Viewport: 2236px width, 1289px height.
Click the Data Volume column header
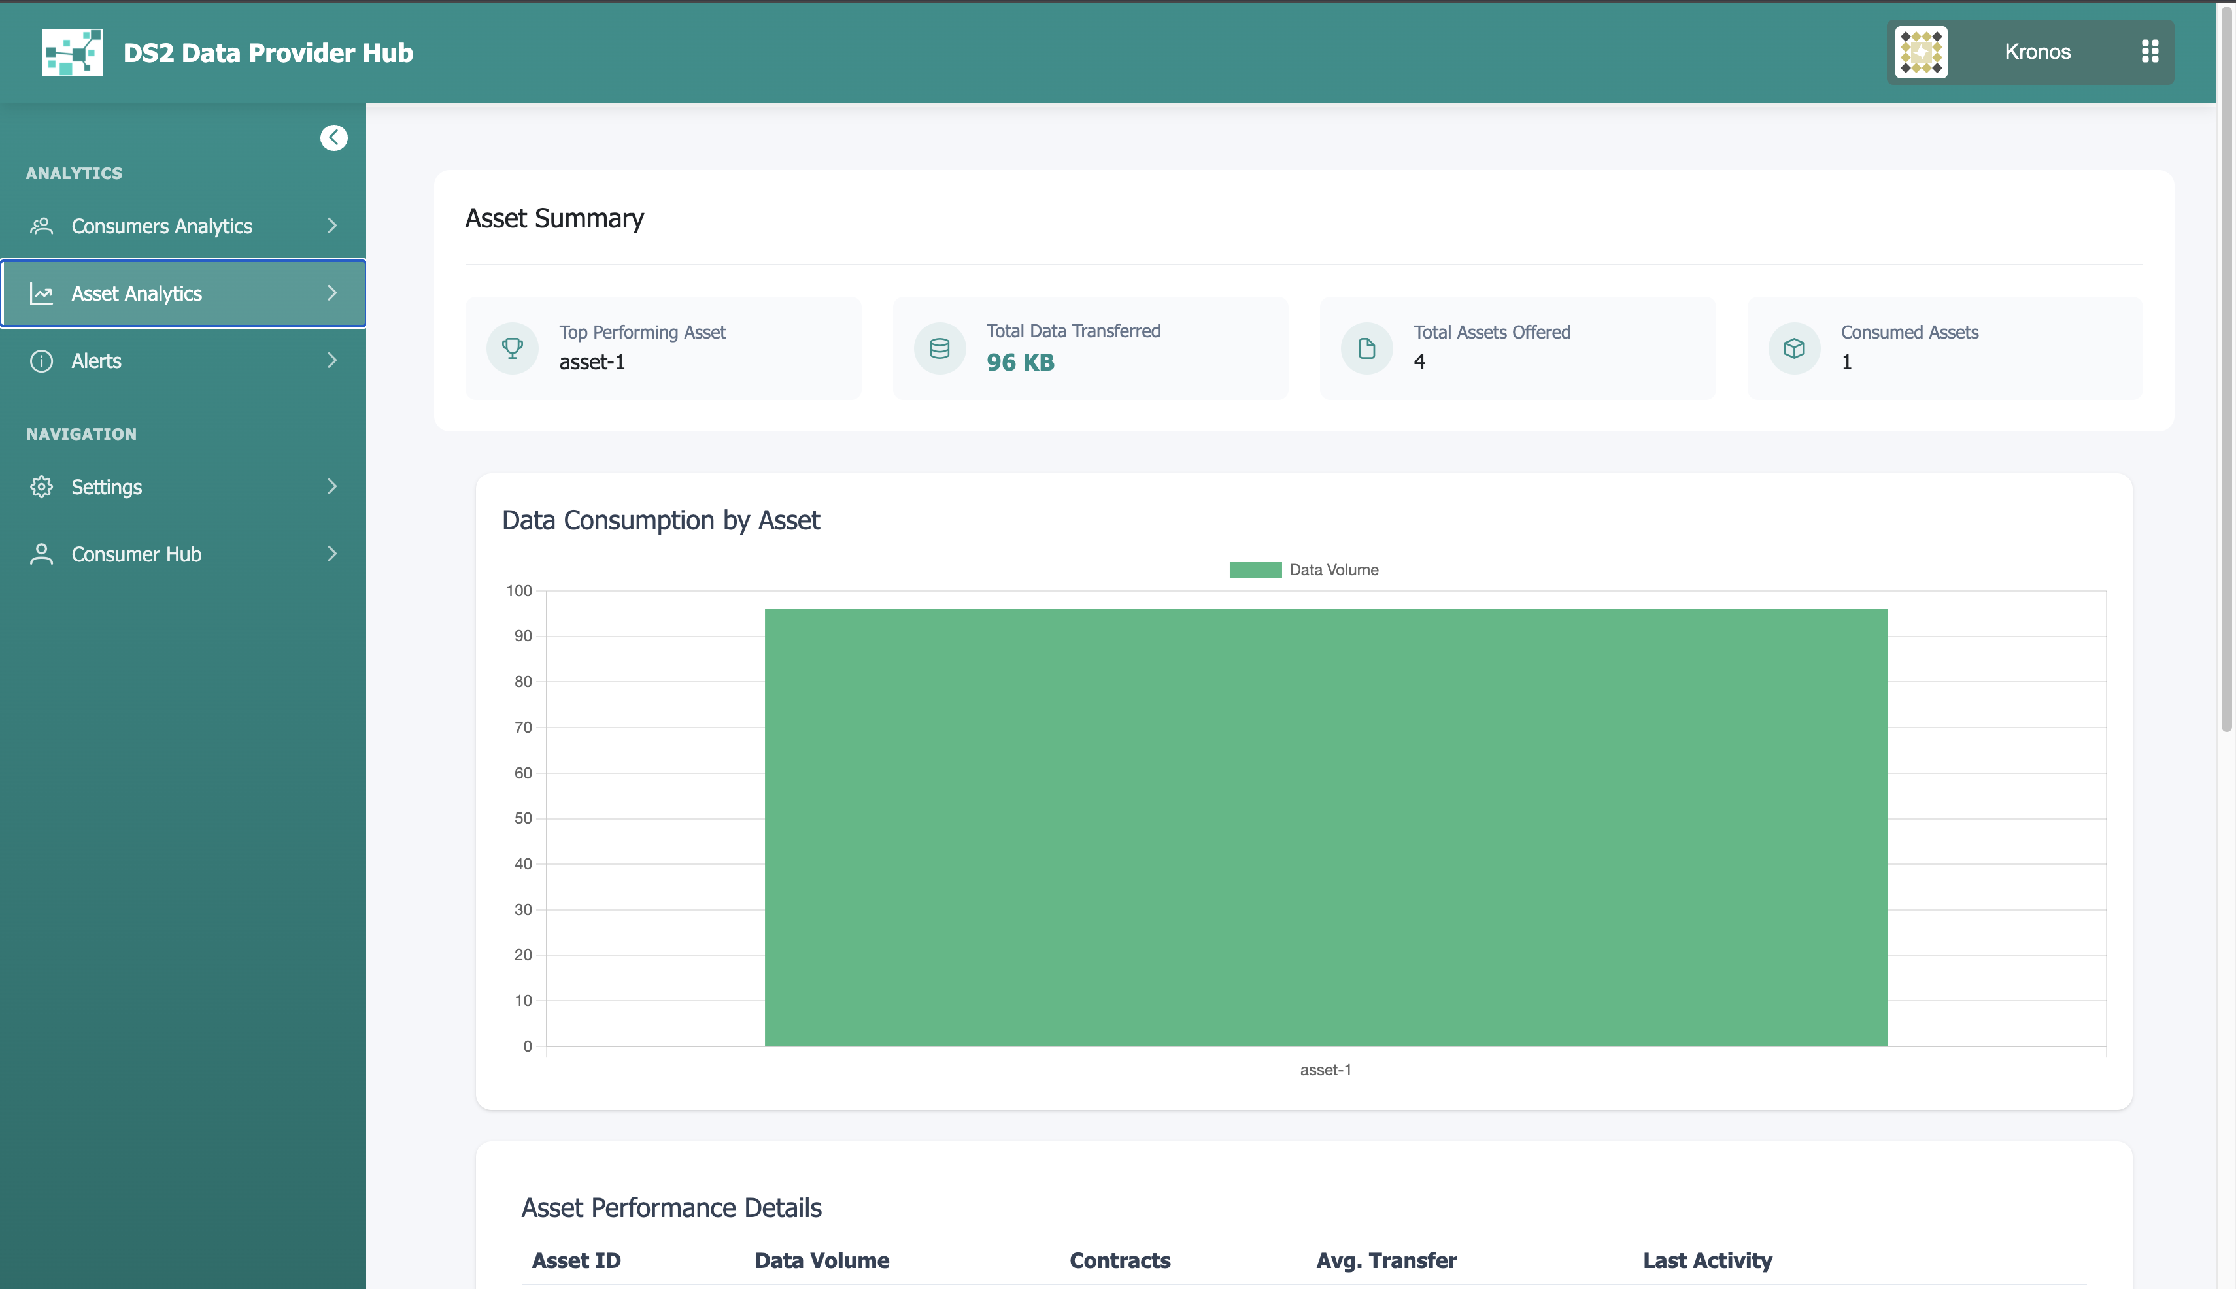tap(822, 1260)
